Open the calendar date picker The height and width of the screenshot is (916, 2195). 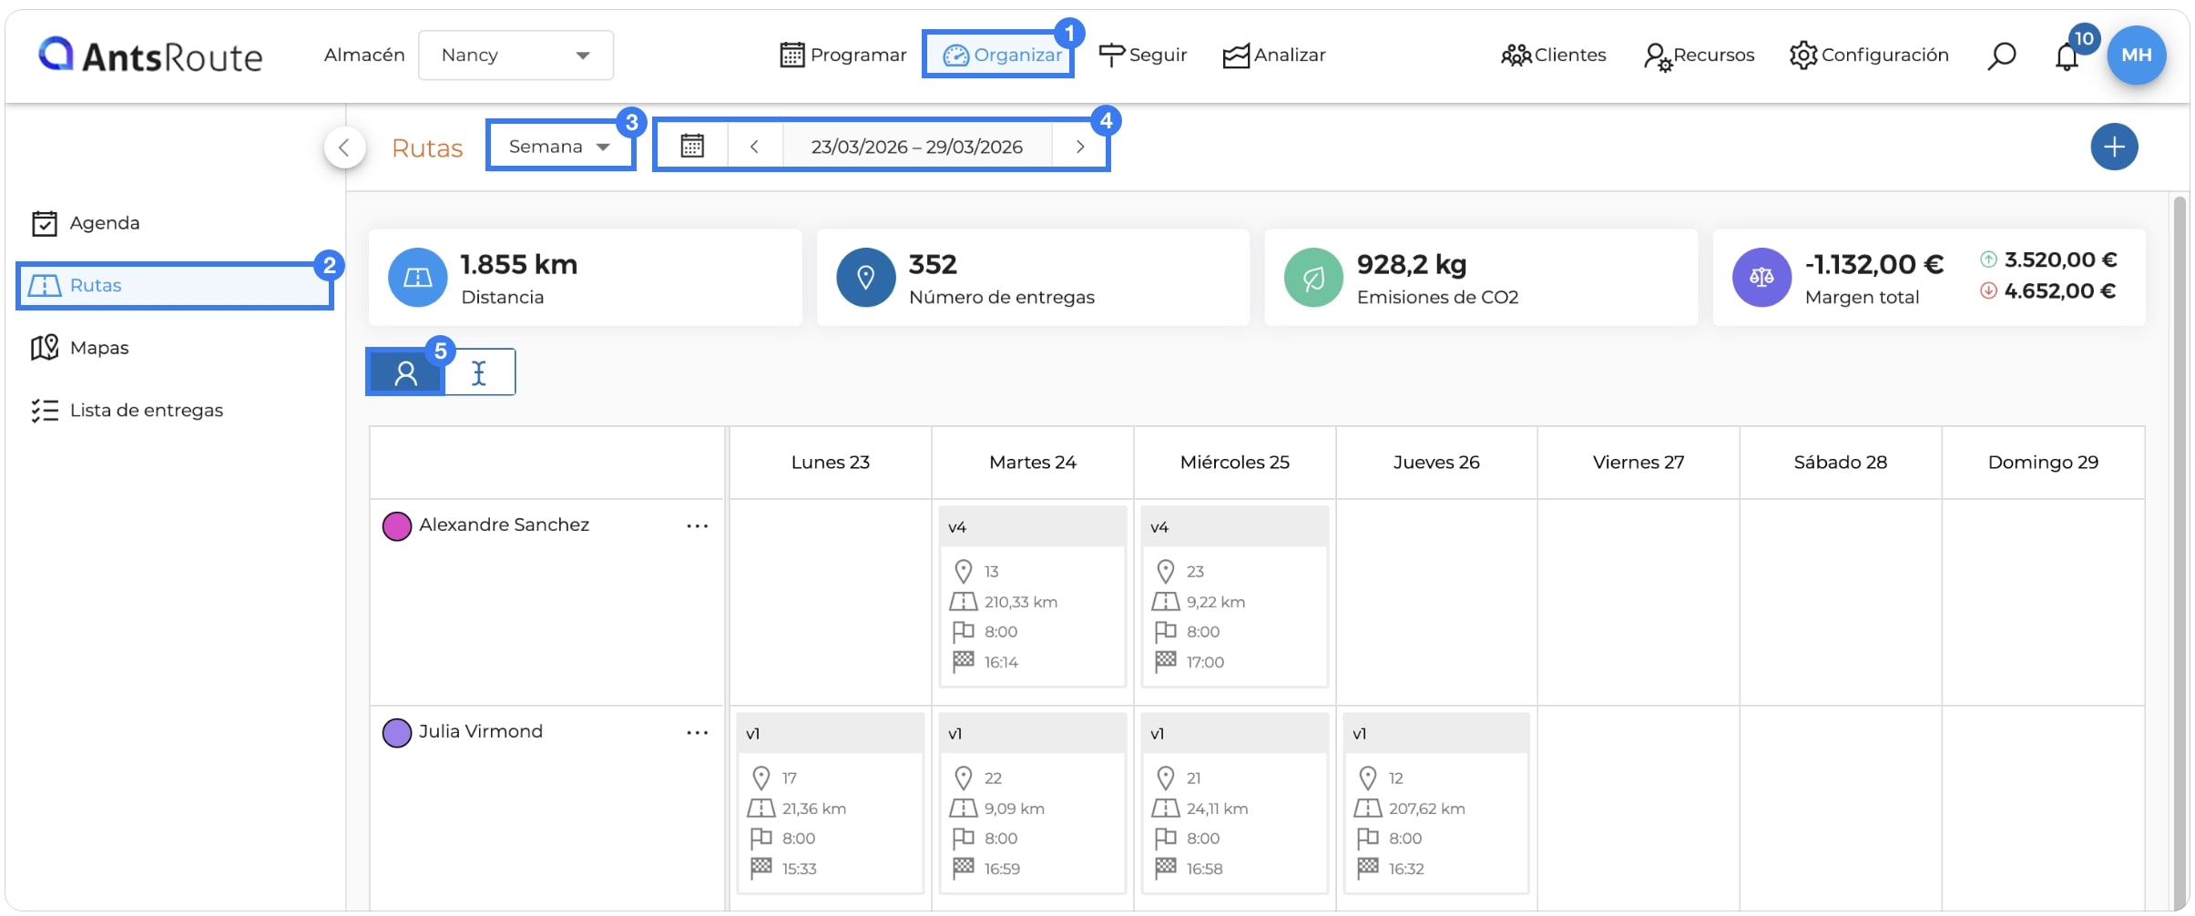tap(692, 146)
